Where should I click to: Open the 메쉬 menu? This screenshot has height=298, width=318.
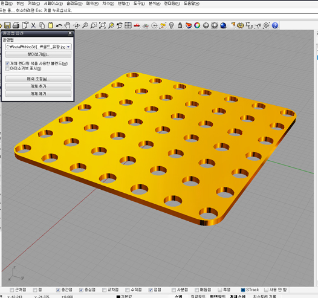[92, 4]
